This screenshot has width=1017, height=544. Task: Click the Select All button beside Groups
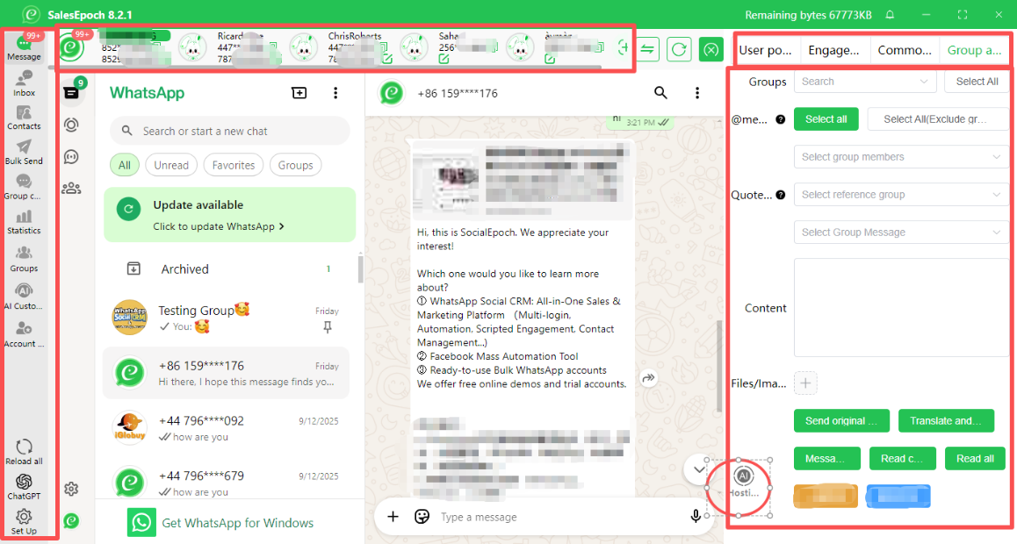(x=977, y=82)
